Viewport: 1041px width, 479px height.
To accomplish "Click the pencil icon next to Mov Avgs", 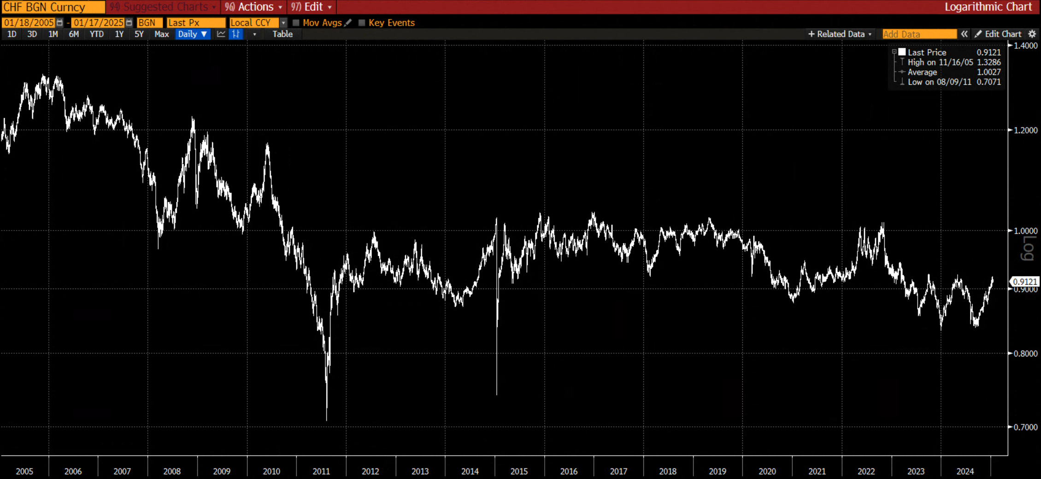I will pyautogui.click(x=348, y=23).
